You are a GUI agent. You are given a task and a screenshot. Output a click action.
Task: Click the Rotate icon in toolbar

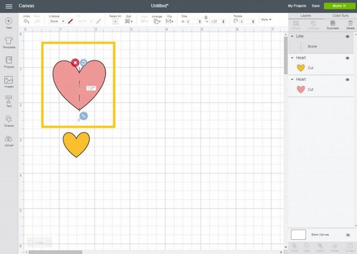pyautogui.click(x=236, y=21)
